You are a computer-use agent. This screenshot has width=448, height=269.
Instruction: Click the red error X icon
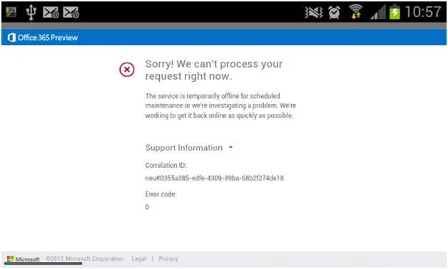[127, 70]
